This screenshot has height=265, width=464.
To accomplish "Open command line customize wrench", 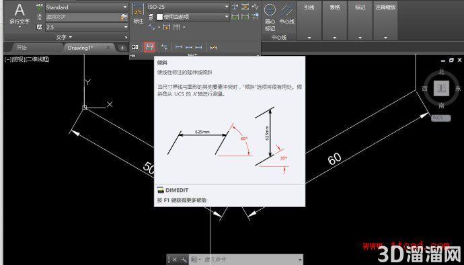I will tap(184, 260).
